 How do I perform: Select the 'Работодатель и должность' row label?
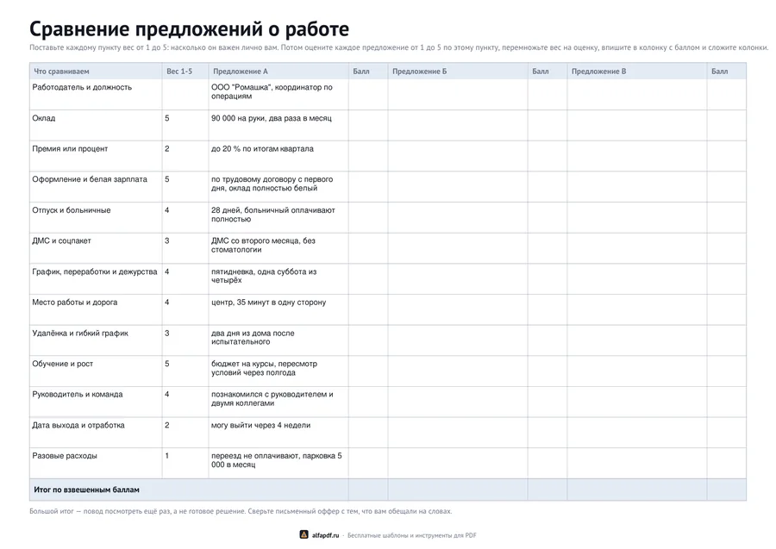point(82,87)
